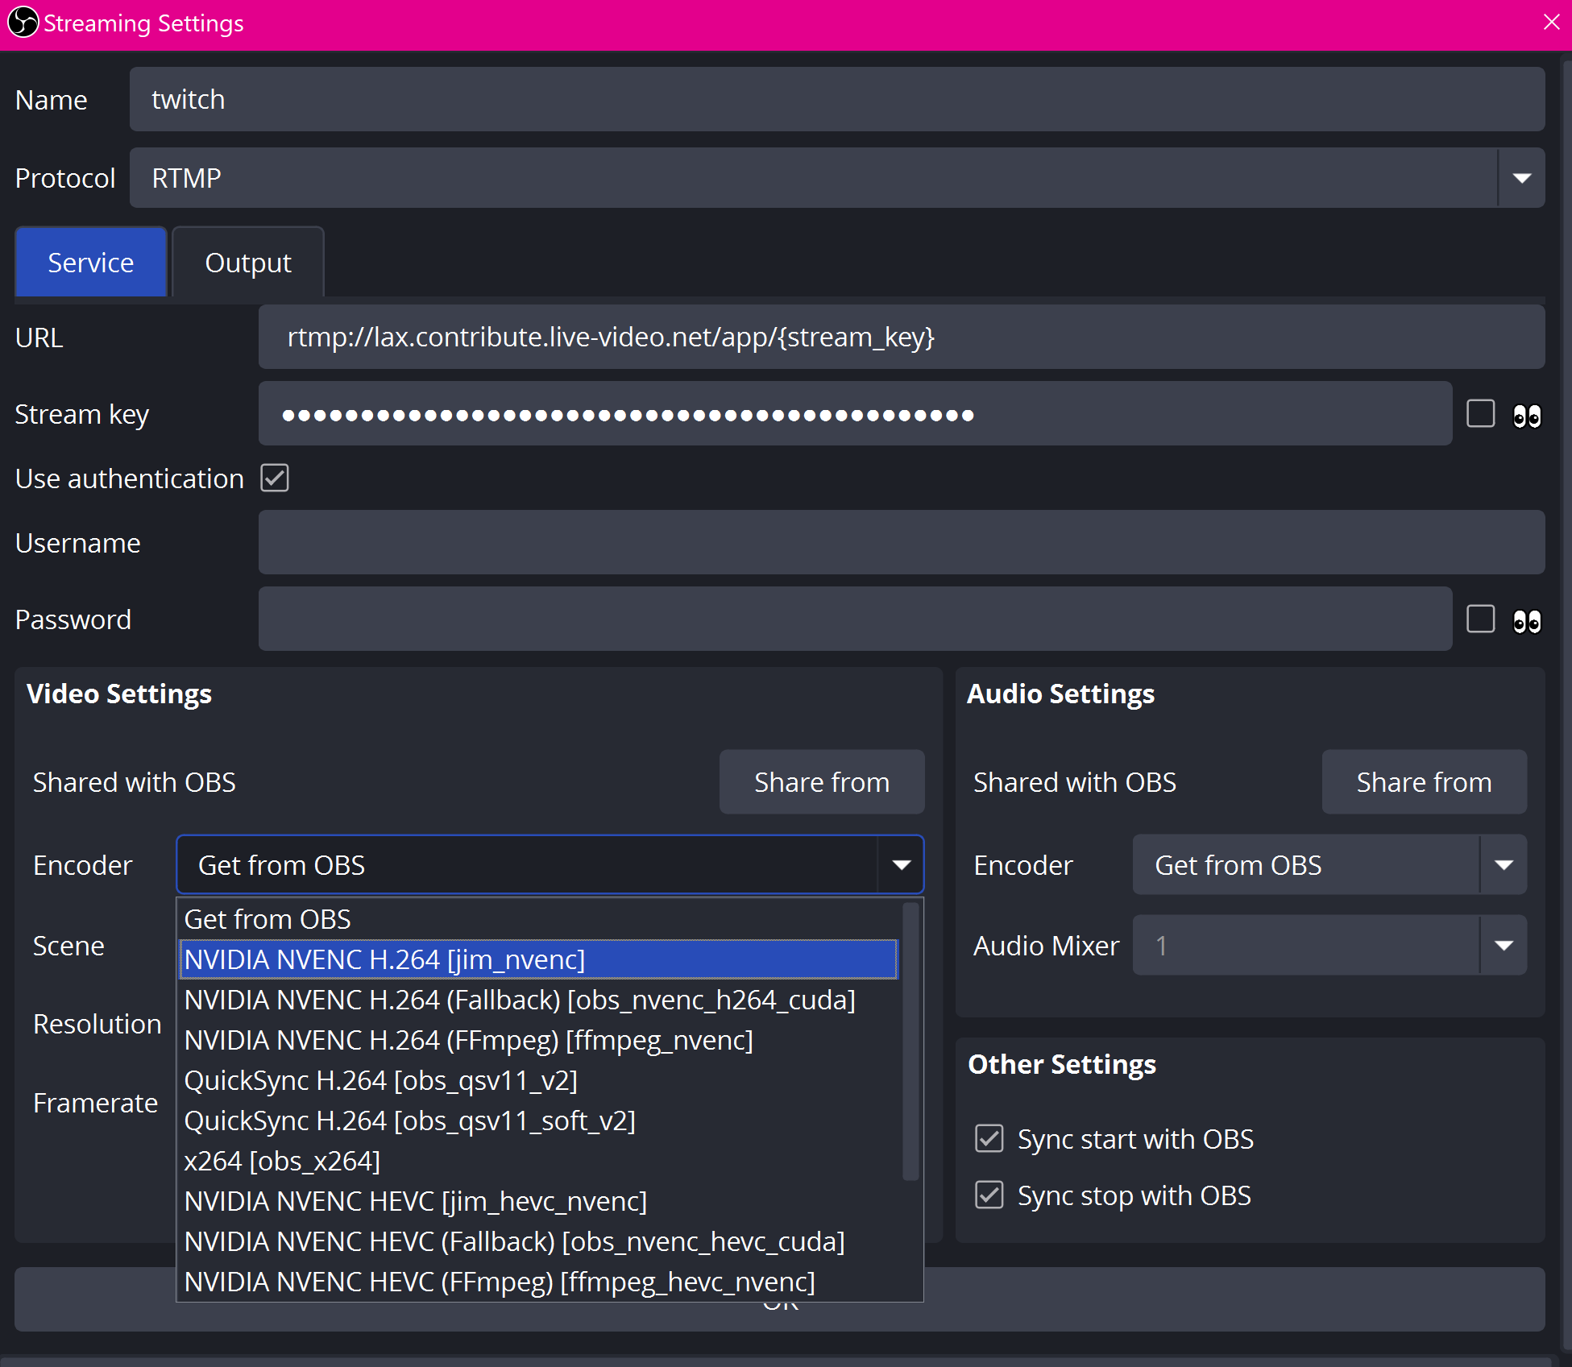The image size is (1572, 1367).
Task: Switch to the Output tab
Action: [x=248, y=263]
